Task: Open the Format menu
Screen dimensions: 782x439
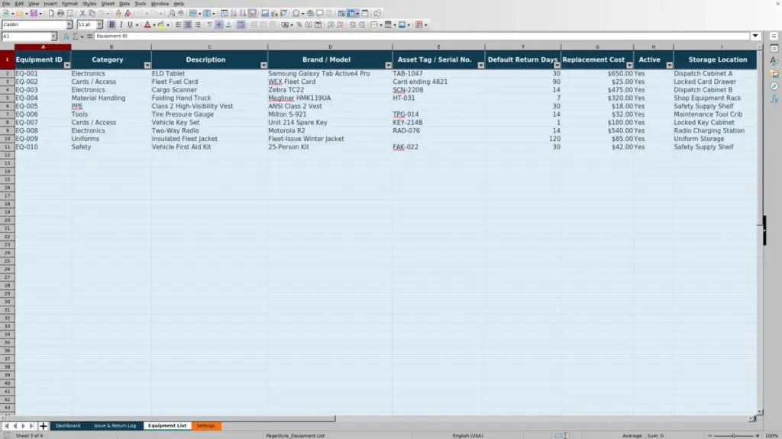Action: [69, 4]
